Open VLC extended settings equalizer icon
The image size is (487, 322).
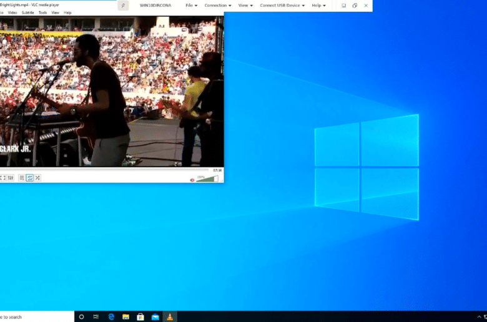[x=11, y=178]
